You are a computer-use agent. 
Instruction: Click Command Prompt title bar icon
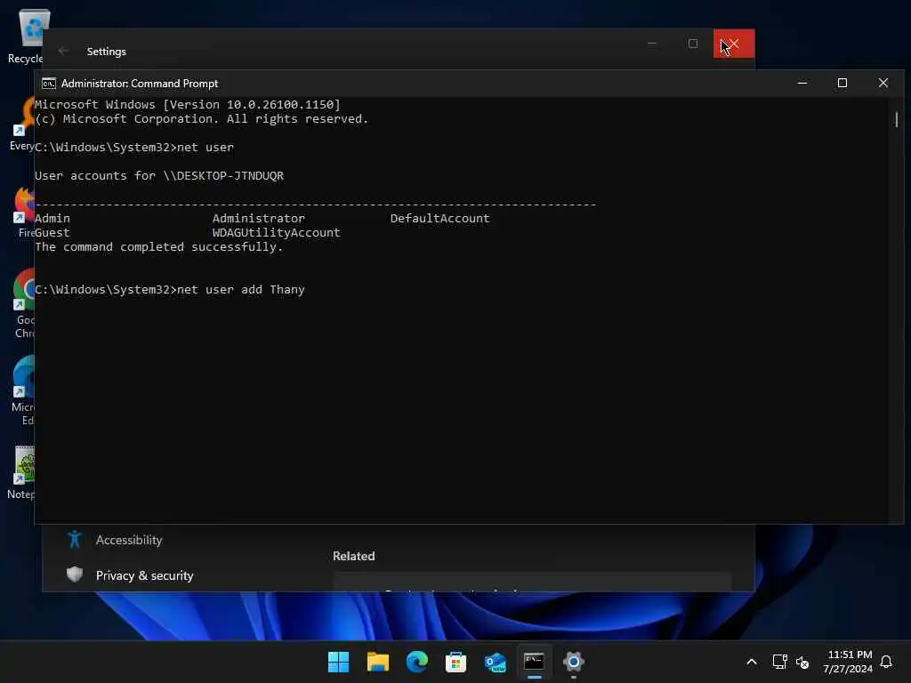(49, 84)
